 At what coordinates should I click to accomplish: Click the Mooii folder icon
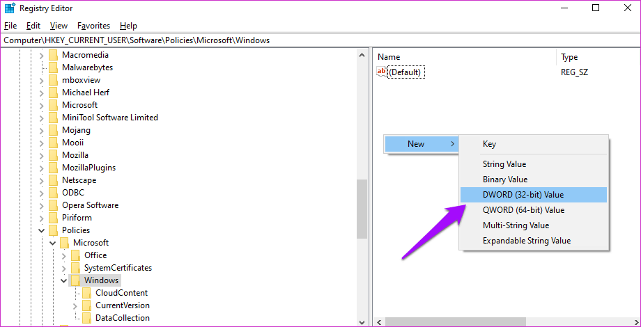[53, 143]
